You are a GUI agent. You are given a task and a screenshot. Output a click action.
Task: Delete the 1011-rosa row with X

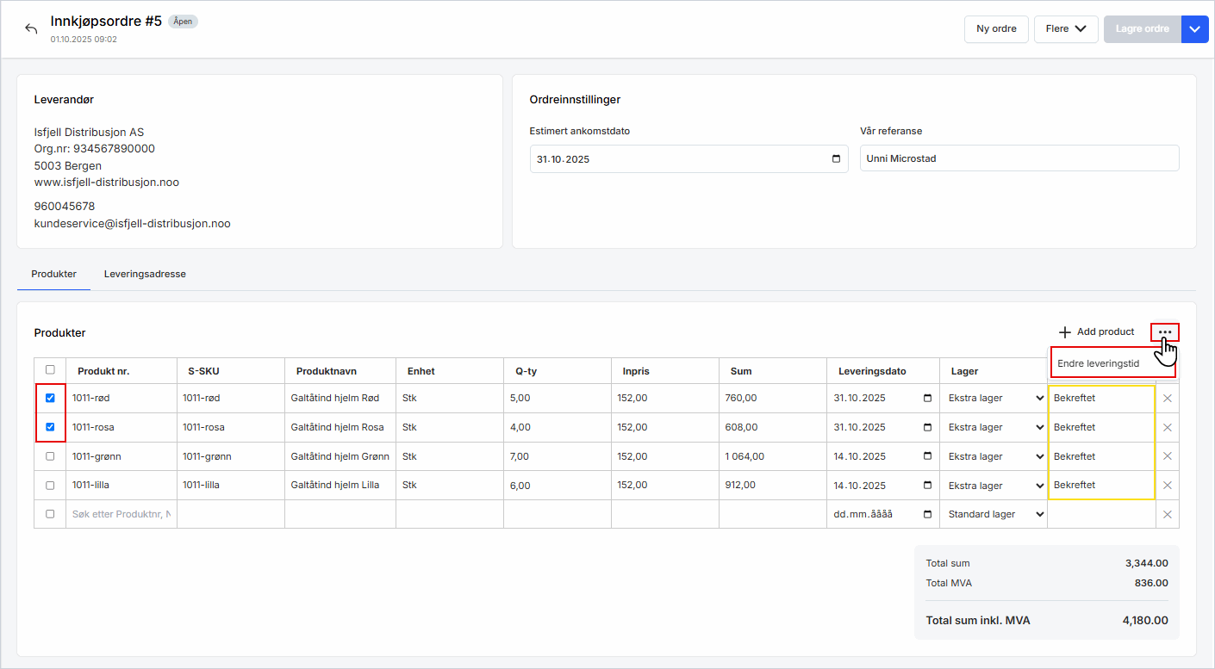pos(1168,428)
